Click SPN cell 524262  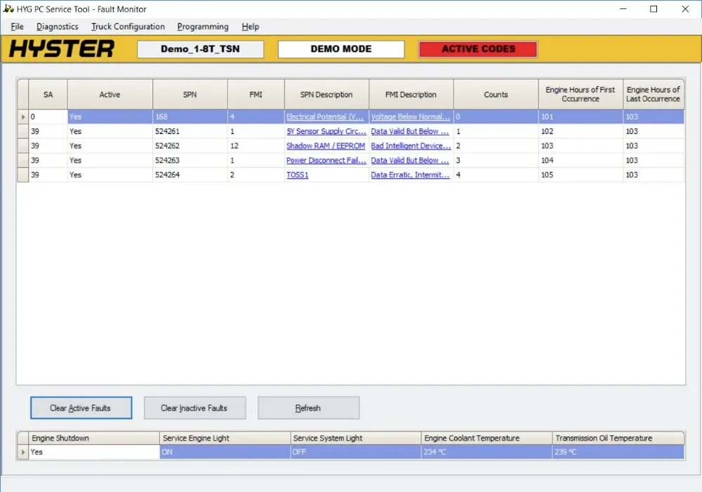point(190,146)
